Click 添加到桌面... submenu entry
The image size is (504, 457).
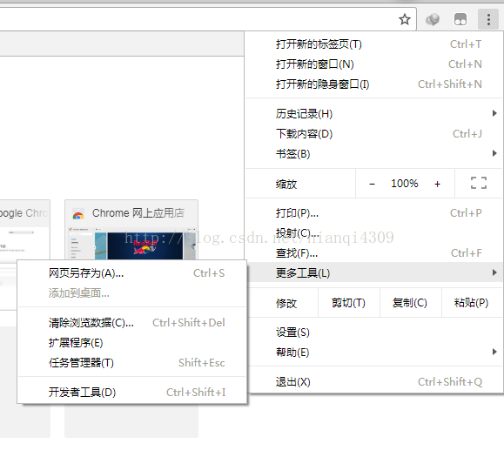[x=131, y=293]
